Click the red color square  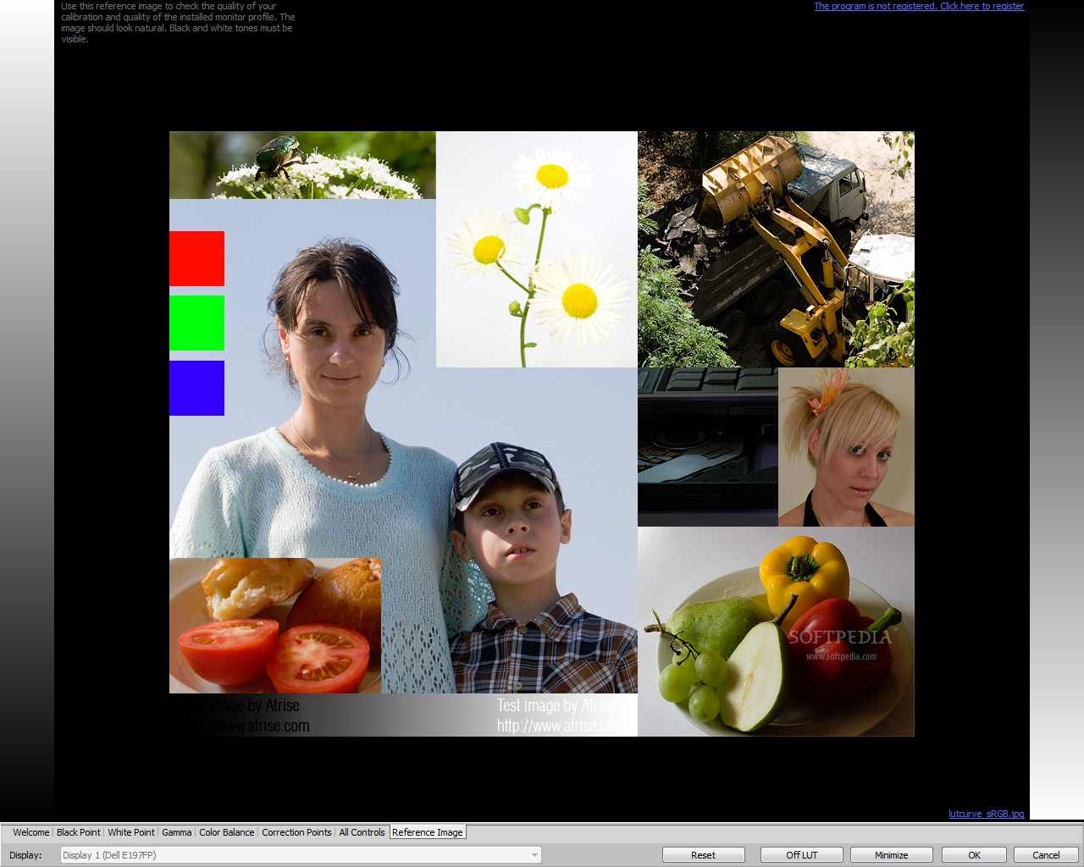coord(196,258)
